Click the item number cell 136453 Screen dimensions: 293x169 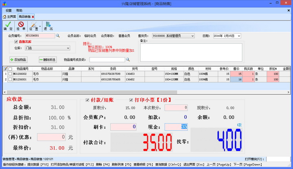click(x=135, y=74)
